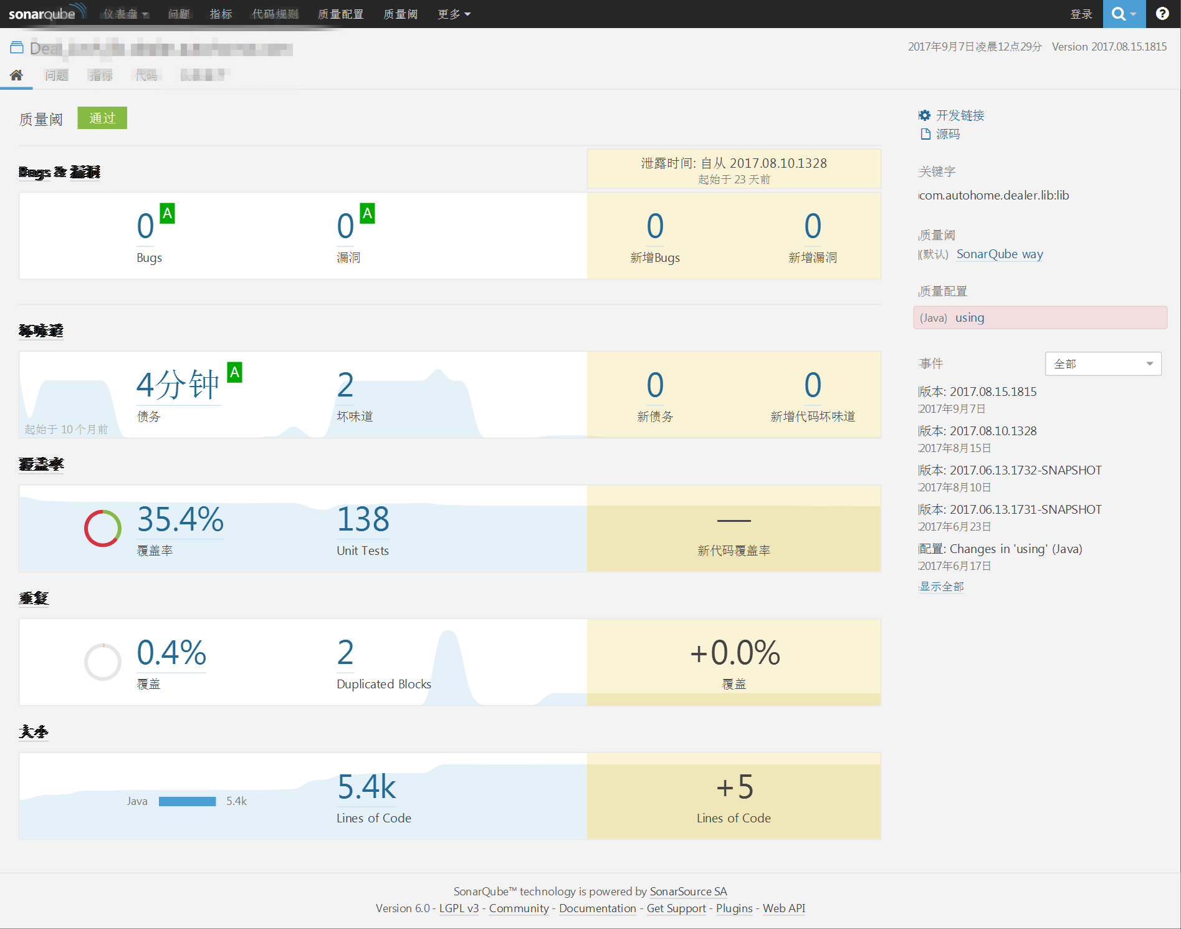Expand the 仪表盘 dropdown menu
1181x929 pixels.
[x=126, y=14]
